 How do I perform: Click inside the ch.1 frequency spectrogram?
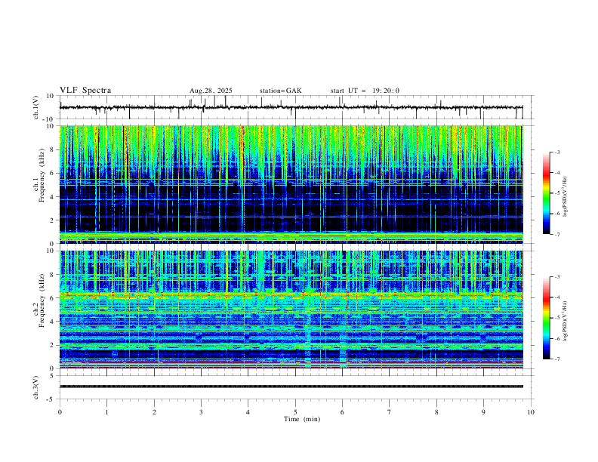[291, 184]
